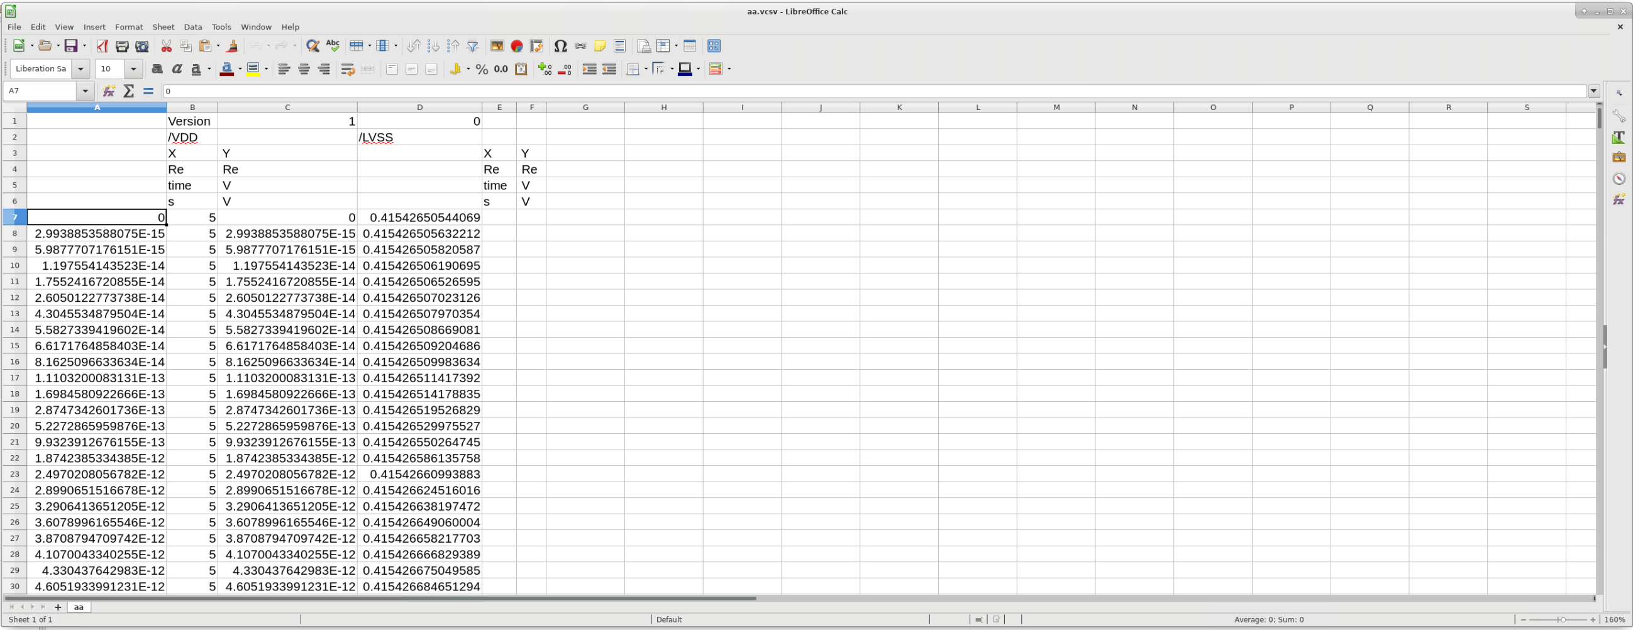Open the Tools menu
The image size is (1633, 630).
click(x=221, y=26)
